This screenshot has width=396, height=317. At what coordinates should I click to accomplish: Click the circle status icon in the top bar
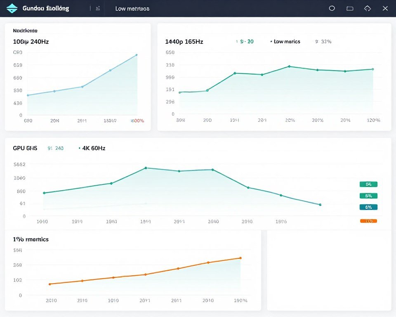(332, 8)
